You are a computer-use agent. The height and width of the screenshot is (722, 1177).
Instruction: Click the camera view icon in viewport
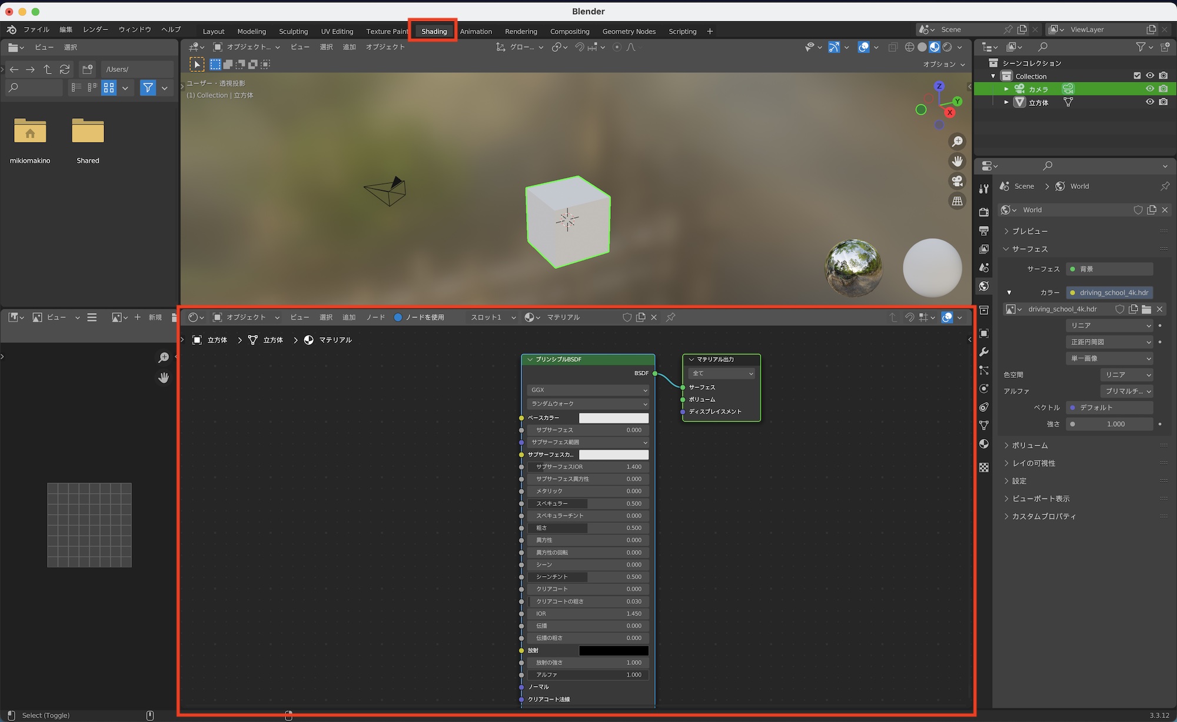957,181
